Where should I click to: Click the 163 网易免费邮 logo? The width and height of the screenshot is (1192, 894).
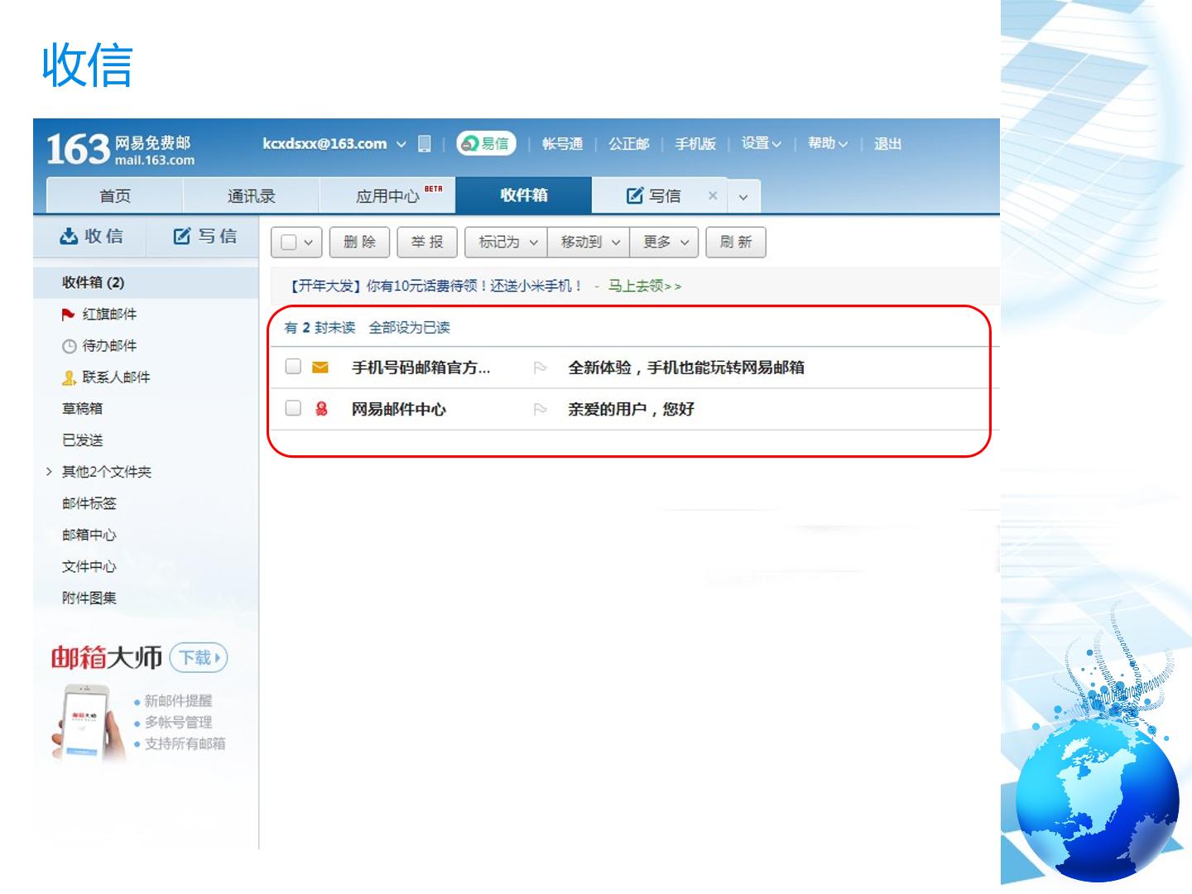coord(121,149)
